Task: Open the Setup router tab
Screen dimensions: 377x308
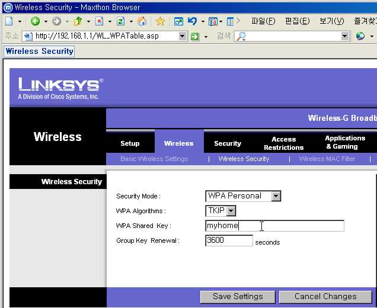Action: pyautogui.click(x=130, y=143)
